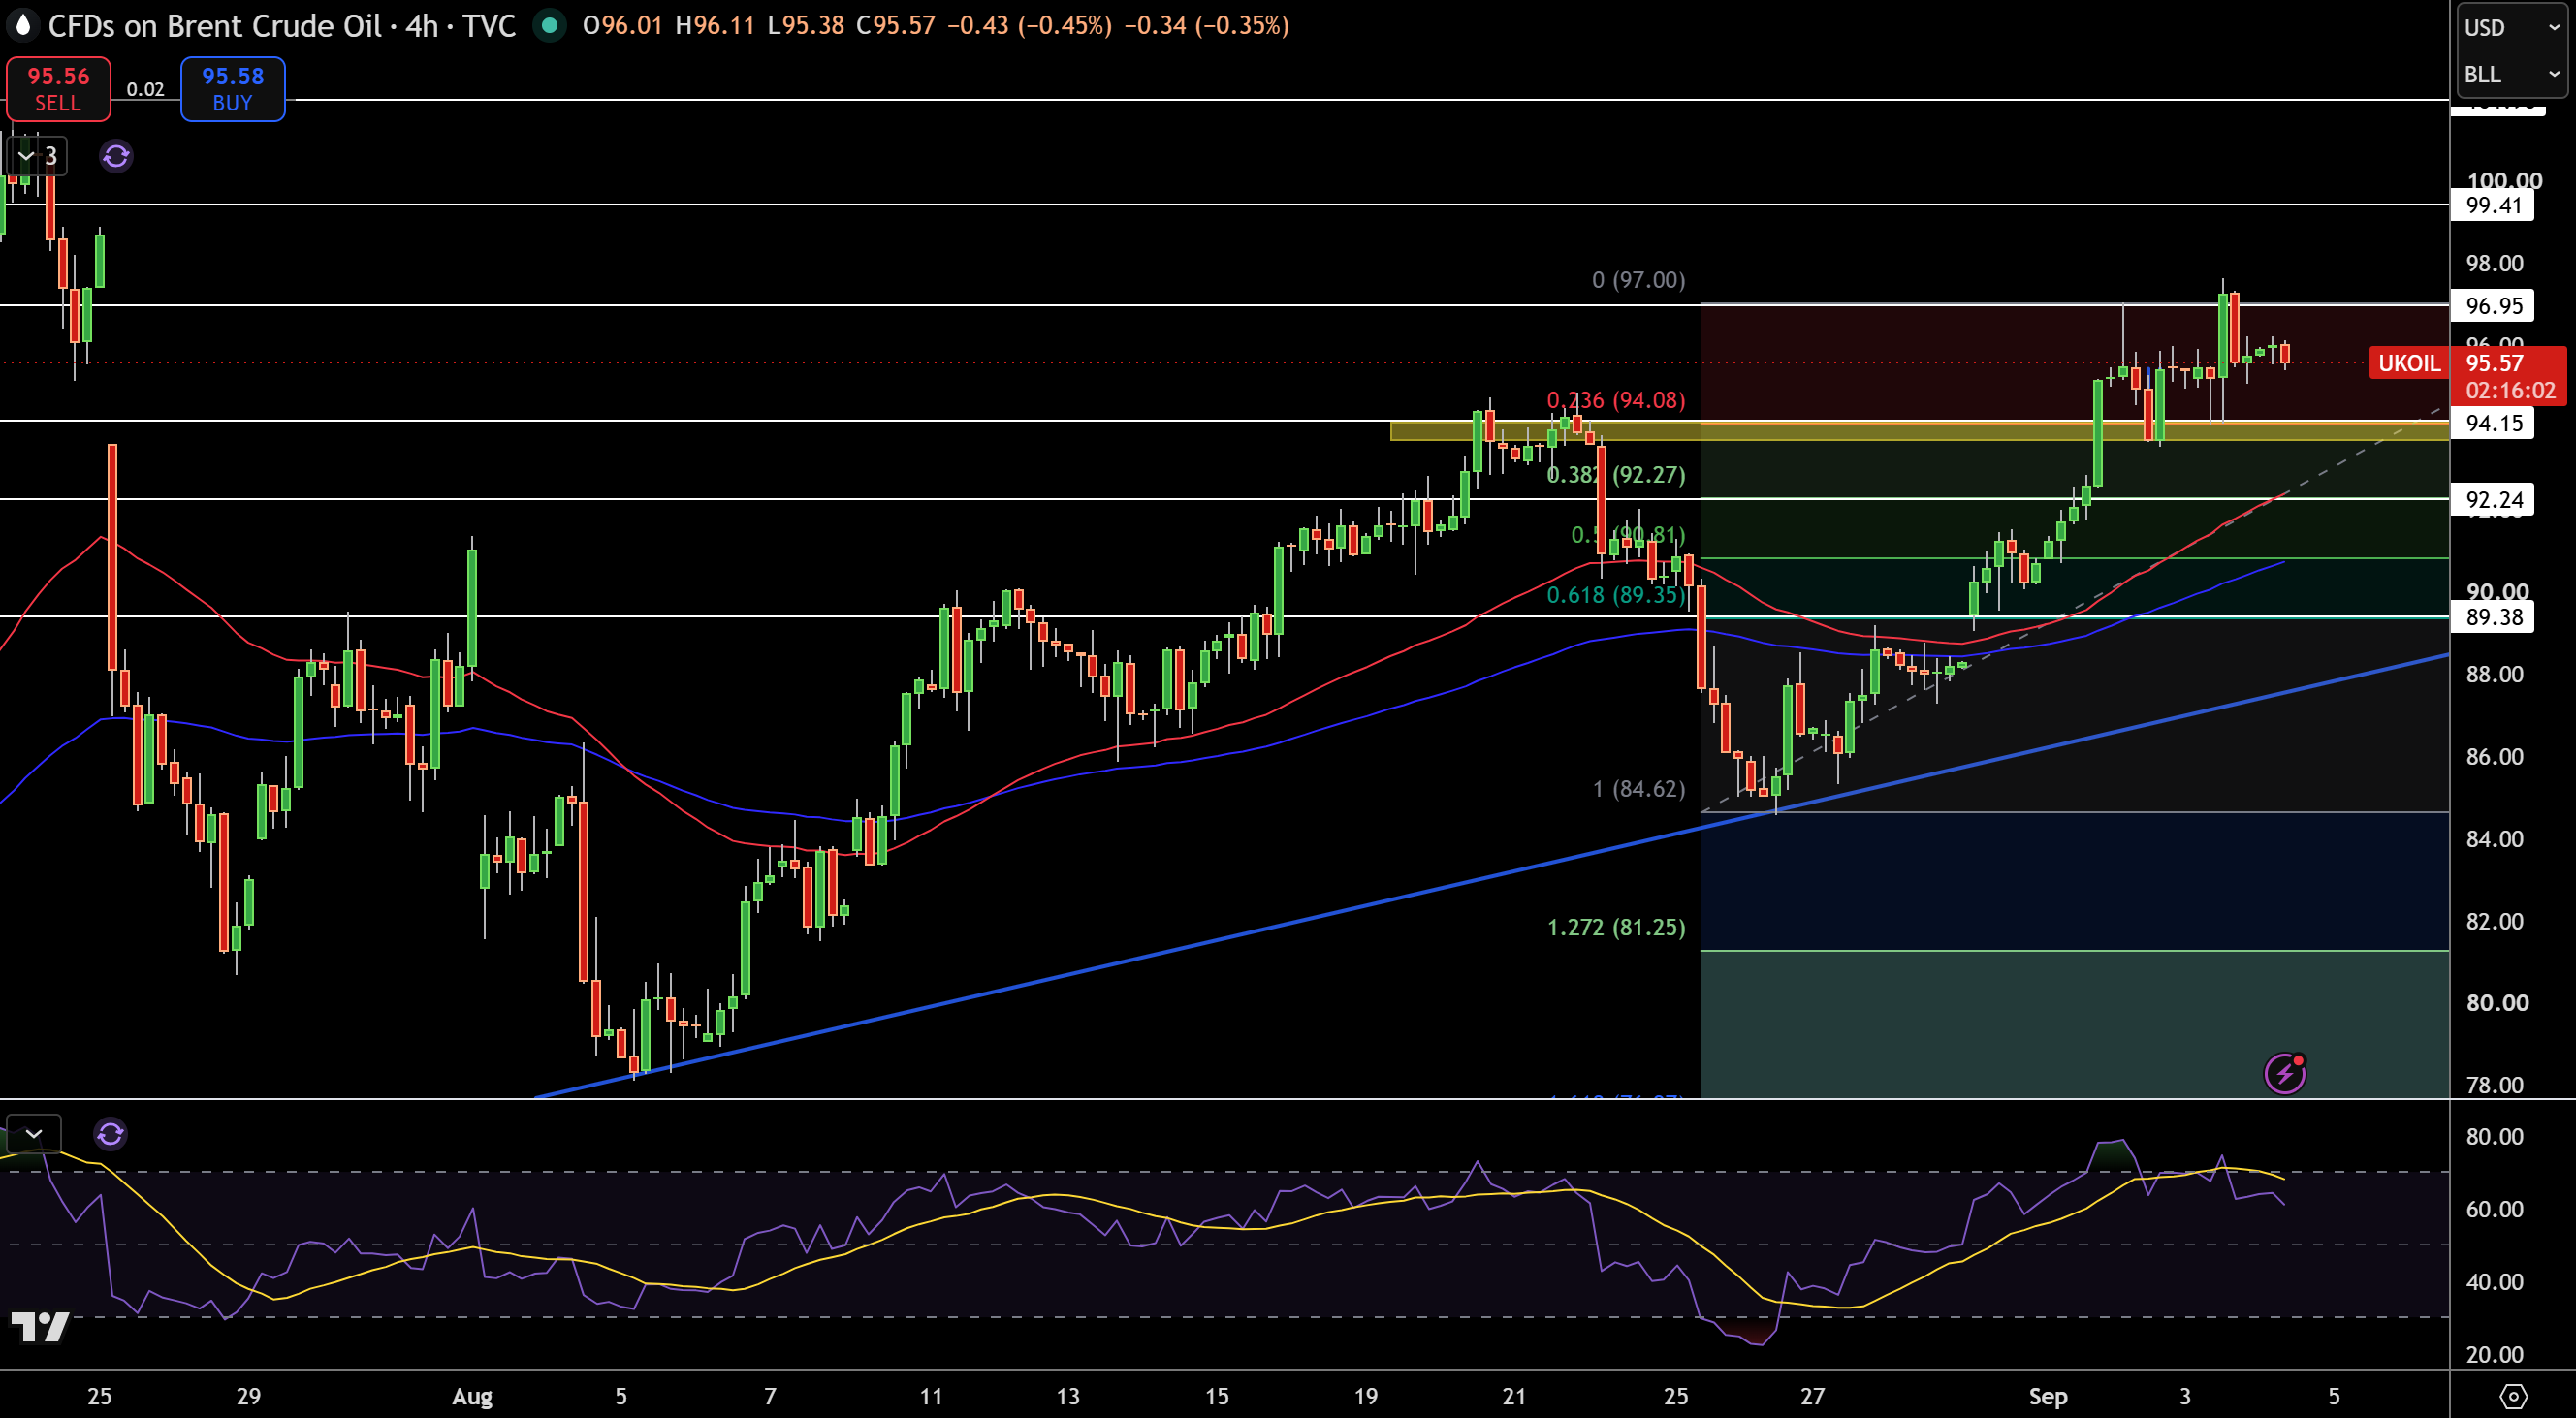
Task: Click the TradingView logo icon
Action: [x=39, y=1327]
